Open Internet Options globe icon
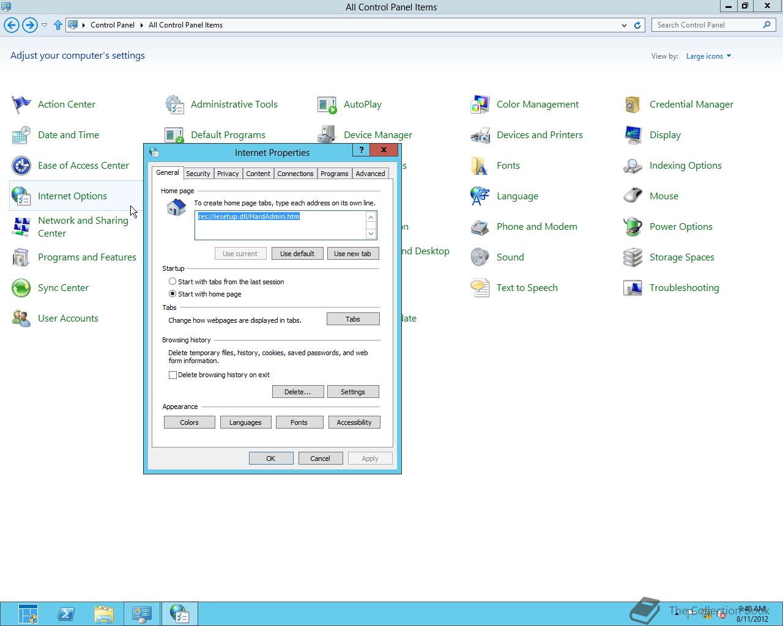Viewport: 783px width, 626px height. (21, 196)
